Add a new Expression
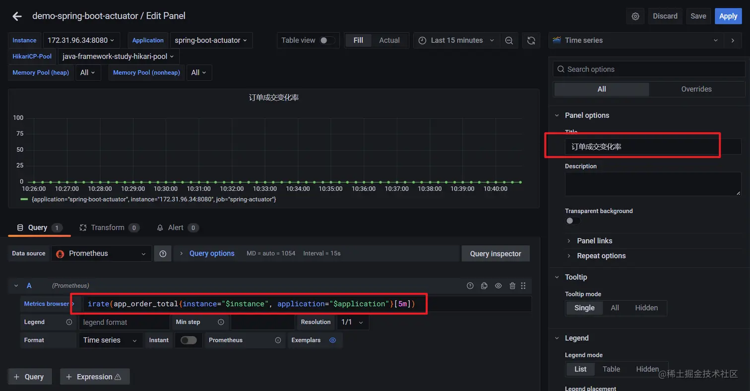The image size is (750, 391). pos(95,377)
